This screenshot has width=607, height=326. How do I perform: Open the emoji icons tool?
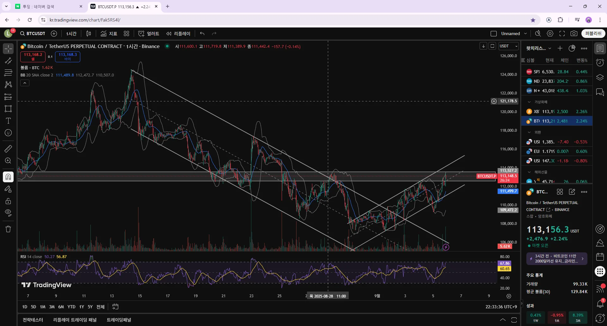click(8, 133)
